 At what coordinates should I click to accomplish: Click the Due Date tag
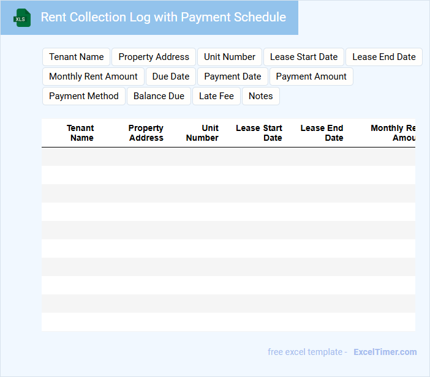tap(171, 77)
